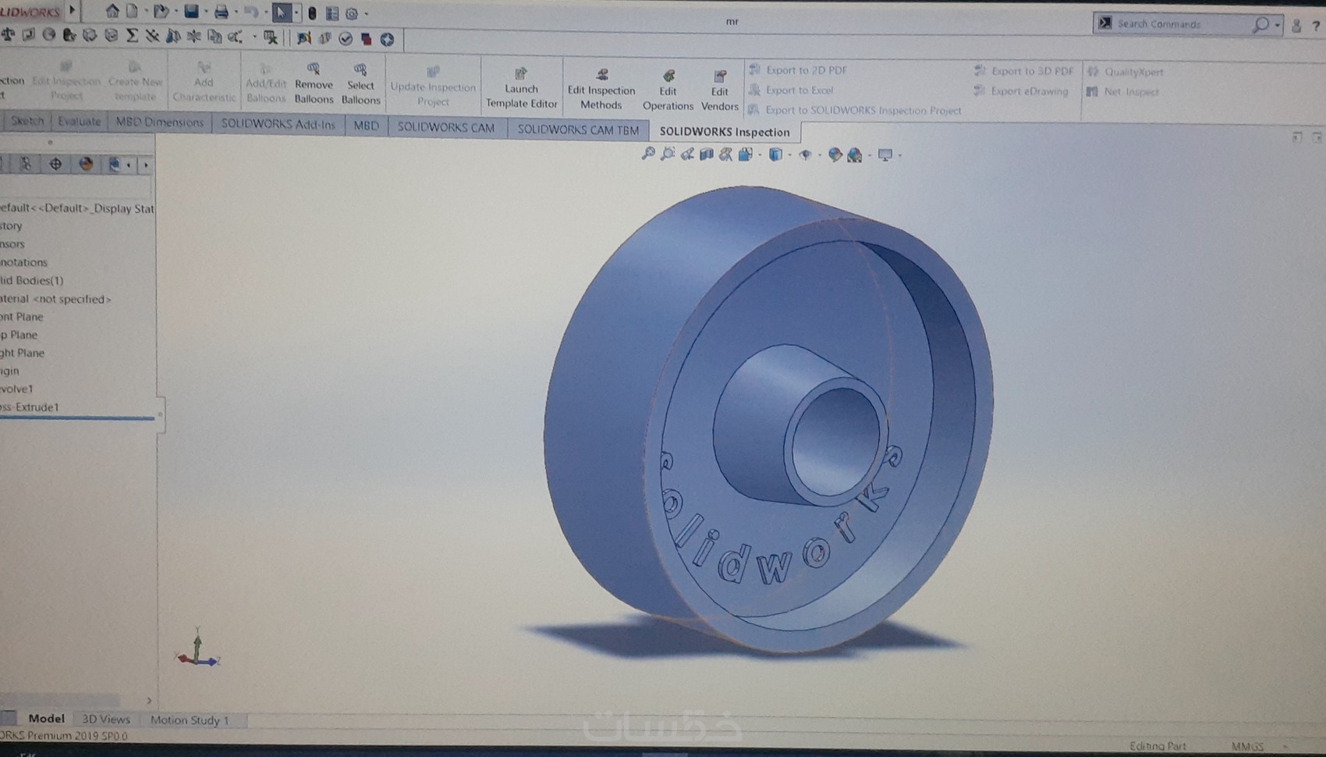The width and height of the screenshot is (1326, 757).
Task: Open the Display Style dropdown arrow
Action: [x=789, y=155]
